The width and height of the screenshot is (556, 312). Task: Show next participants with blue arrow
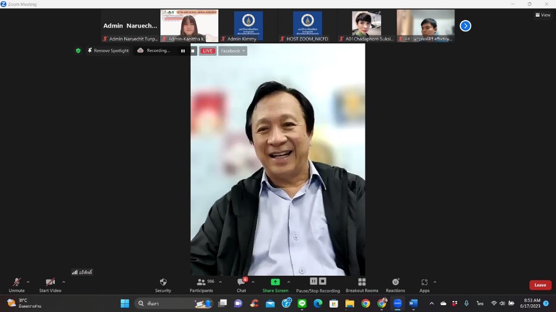point(465,26)
